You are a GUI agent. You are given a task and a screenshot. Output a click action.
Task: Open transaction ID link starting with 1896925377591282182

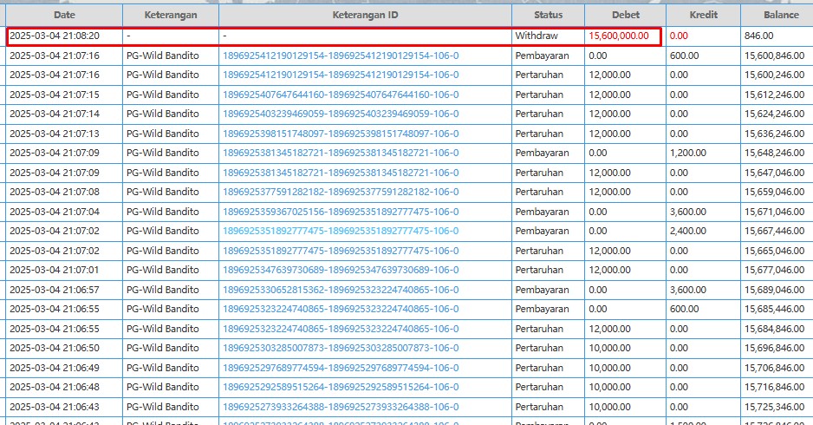coord(341,192)
